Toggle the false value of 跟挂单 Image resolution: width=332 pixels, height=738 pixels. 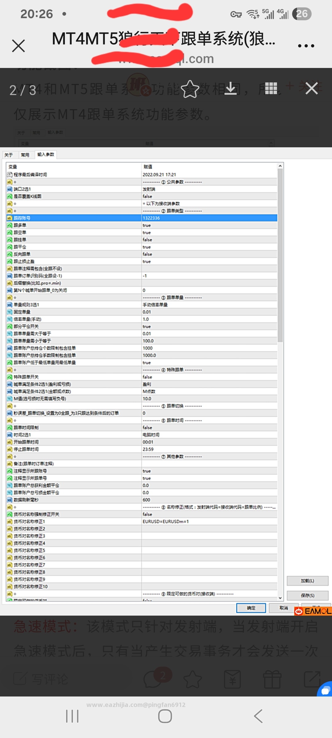pyautogui.click(x=209, y=240)
